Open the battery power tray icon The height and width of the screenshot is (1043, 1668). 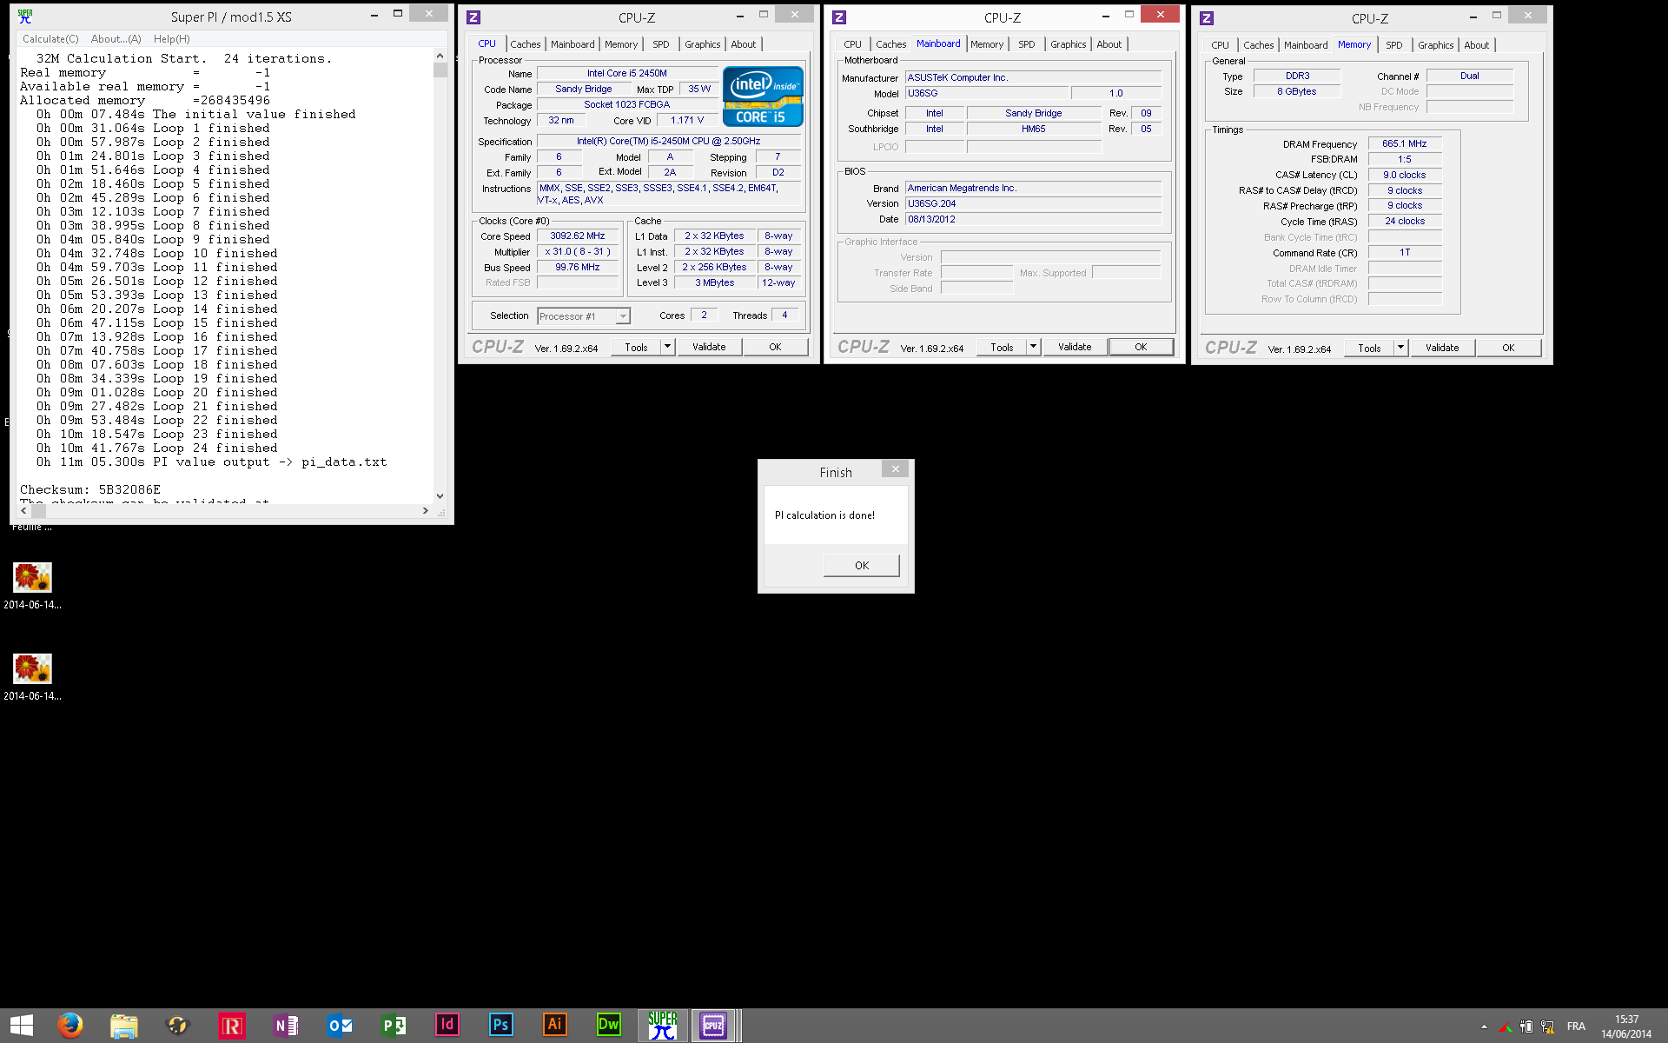pos(1526,1026)
